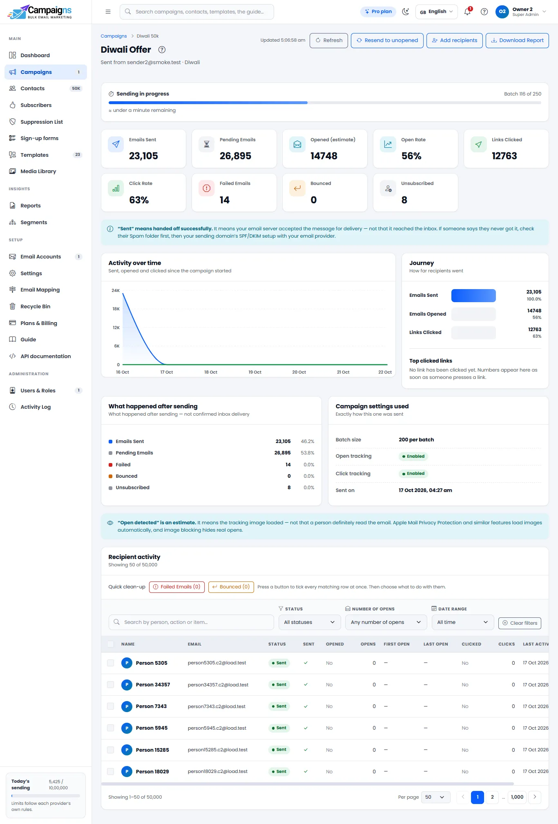558x824 pixels.
Task: Tick the checkbox for Person 34357
Action: (110, 685)
